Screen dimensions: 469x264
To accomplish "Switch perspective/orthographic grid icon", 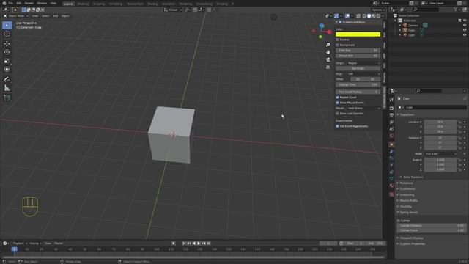I will point(328,67).
